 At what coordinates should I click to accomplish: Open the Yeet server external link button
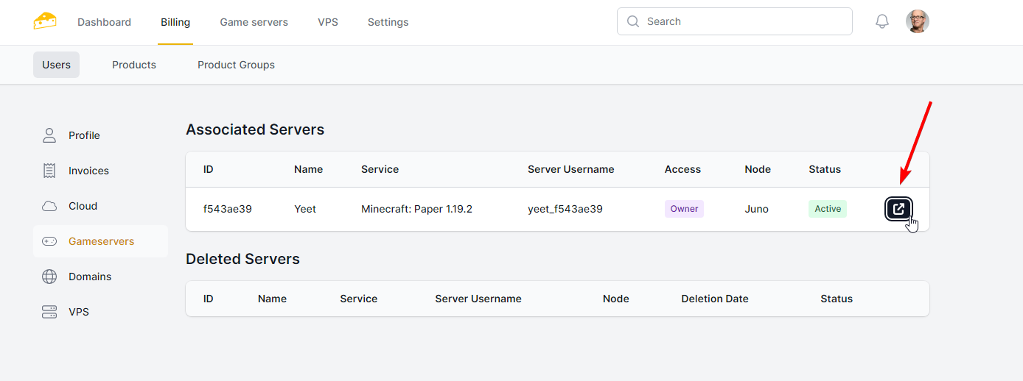coord(898,209)
